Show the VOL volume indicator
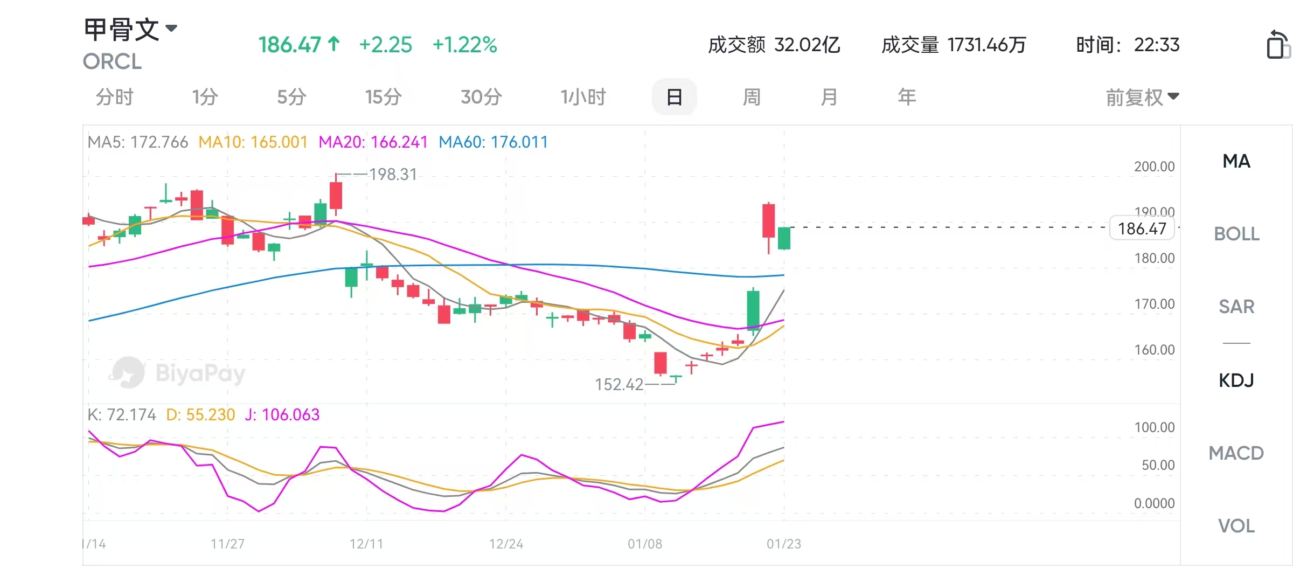The width and height of the screenshot is (1293, 582). click(x=1236, y=526)
